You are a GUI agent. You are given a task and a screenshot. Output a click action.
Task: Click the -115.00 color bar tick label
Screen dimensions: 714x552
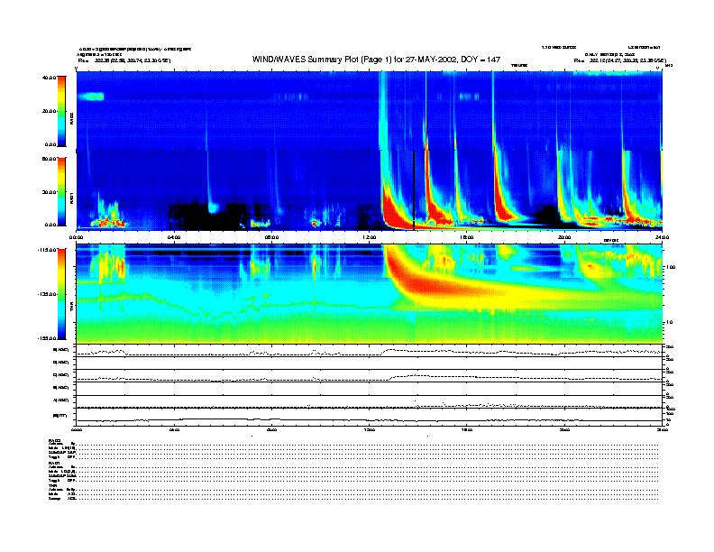coord(47,250)
